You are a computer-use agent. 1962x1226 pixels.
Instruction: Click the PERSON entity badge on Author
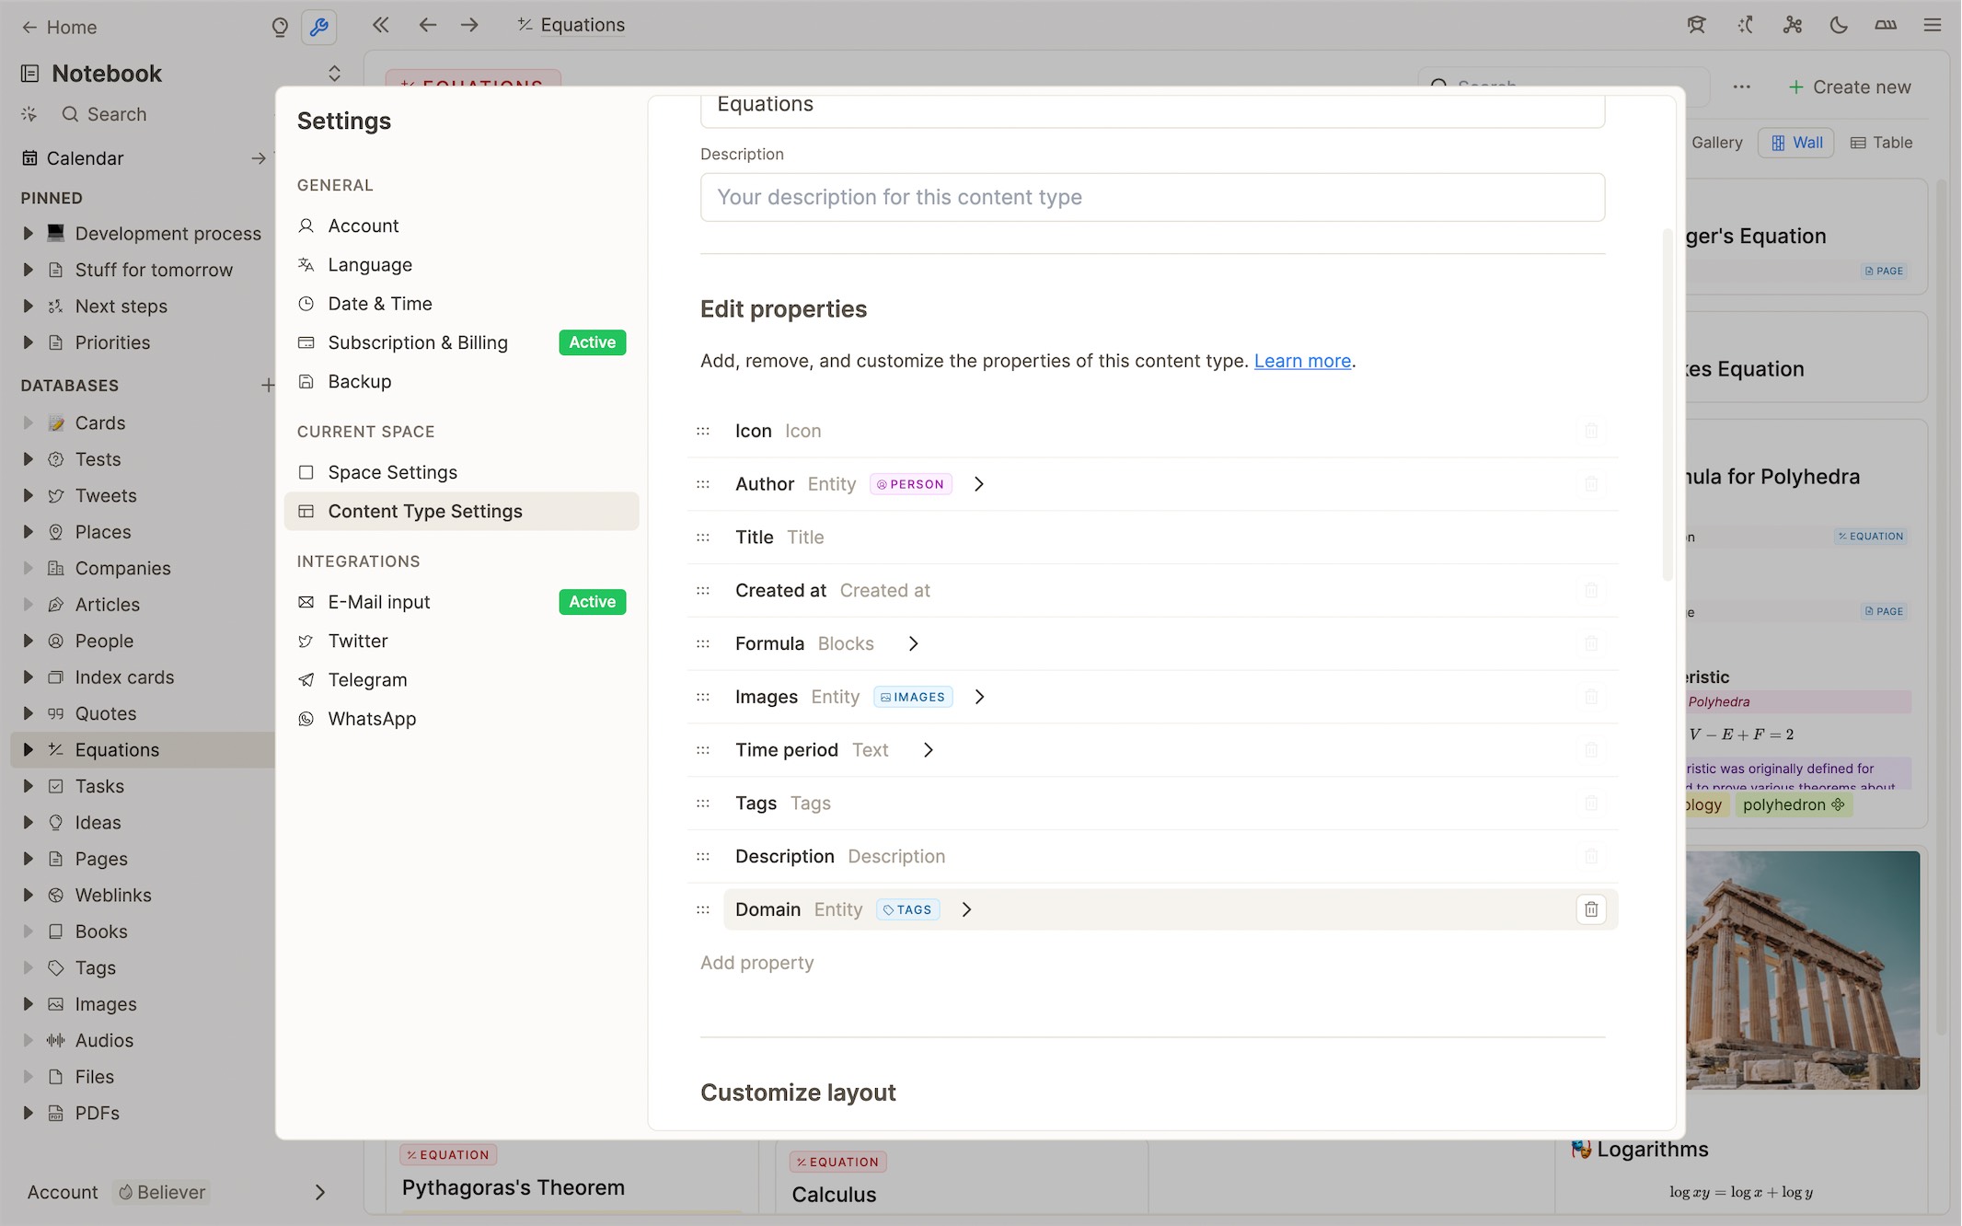[910, 484]
